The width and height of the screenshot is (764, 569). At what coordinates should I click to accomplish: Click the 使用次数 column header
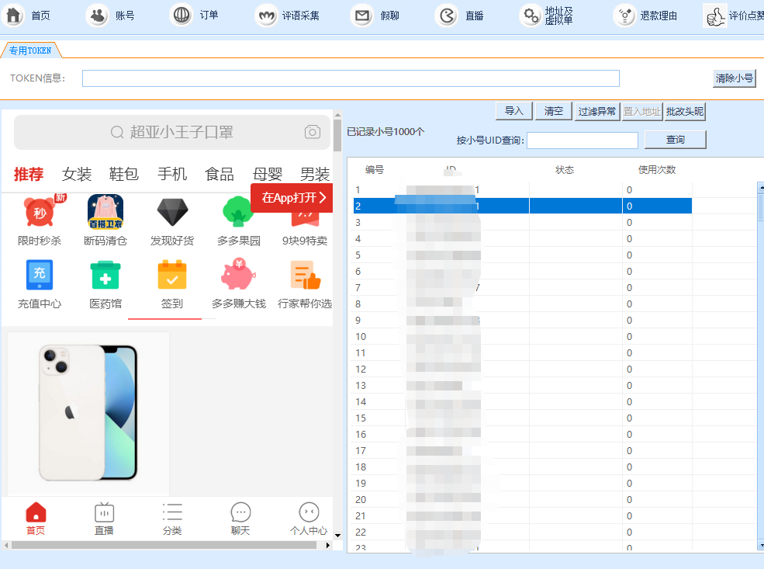coord(657,170)
